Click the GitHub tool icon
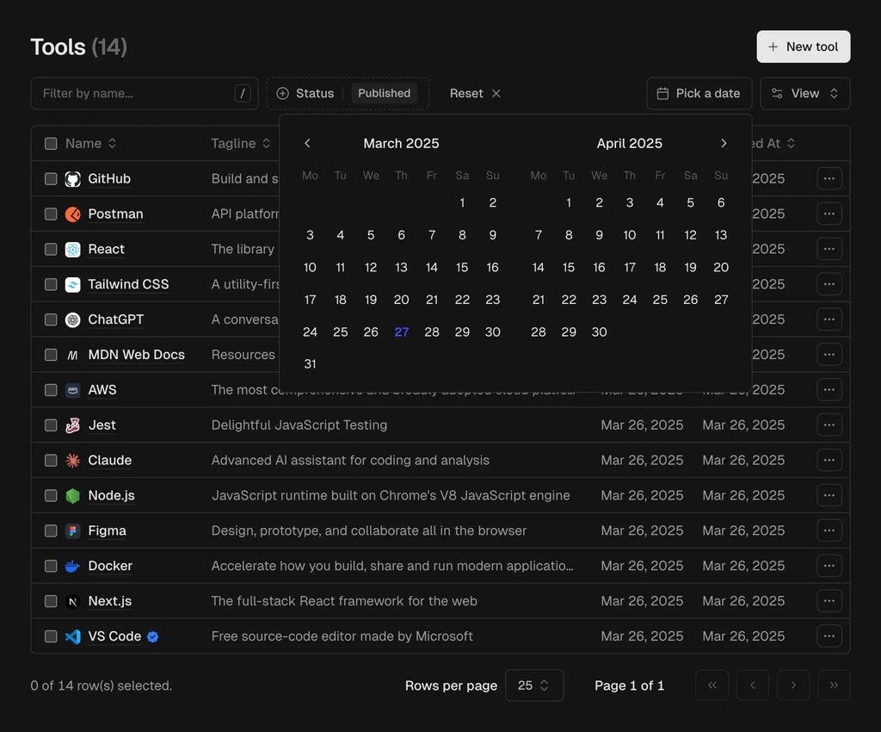 coord(72,178)
